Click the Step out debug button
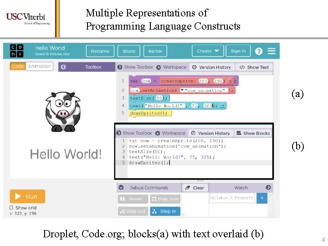Screen dimensions: 328x246 pos(133,211)
